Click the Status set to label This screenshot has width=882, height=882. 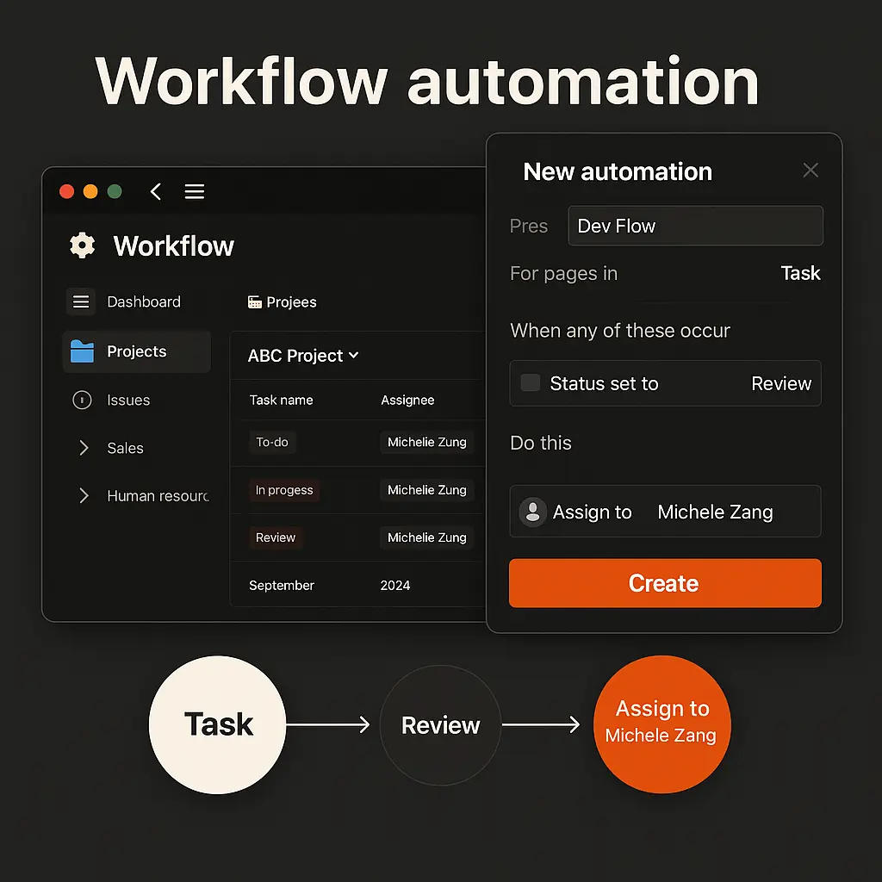(604, 383)
